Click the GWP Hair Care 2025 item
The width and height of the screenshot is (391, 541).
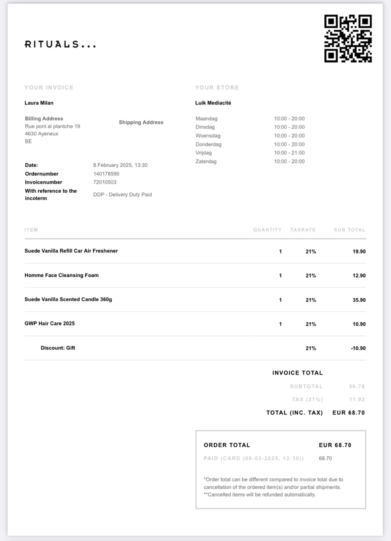[50, 324]
